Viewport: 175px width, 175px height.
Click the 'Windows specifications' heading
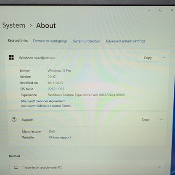[x=37, y=58]
